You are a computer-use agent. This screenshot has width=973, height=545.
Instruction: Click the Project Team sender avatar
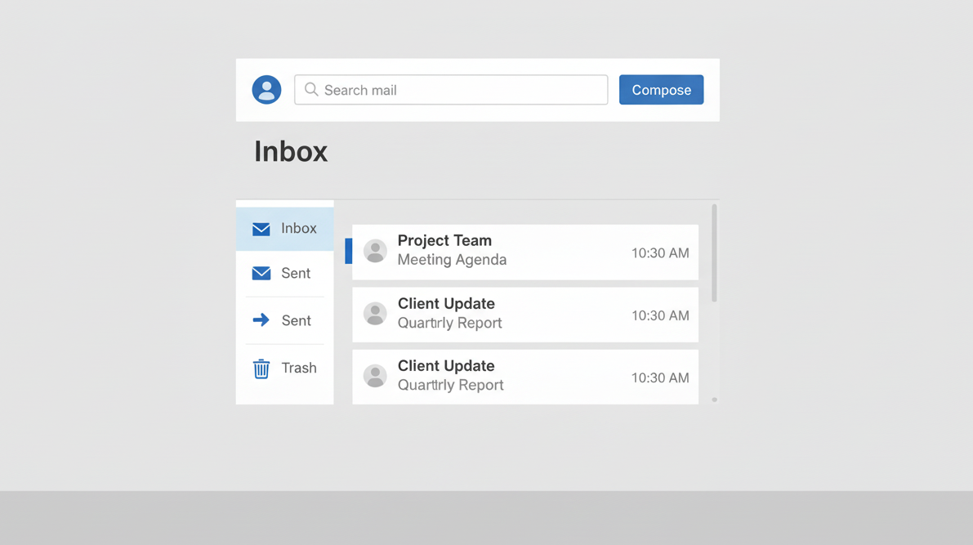tap(375, 252)
